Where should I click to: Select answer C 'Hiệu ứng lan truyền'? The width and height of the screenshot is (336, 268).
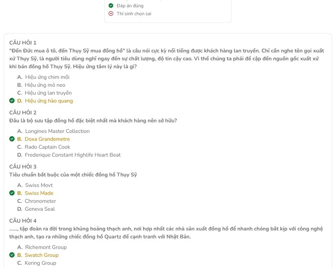pyautogui.click(x=44, y=93)
